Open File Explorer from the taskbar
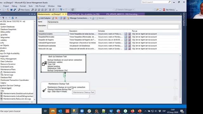This screenshot has width=203, height=114. [x=53, y=111]
